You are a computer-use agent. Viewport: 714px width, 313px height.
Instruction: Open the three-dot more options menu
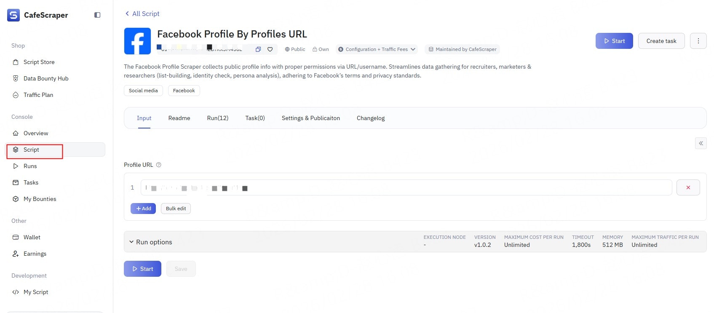coord(698,41)
